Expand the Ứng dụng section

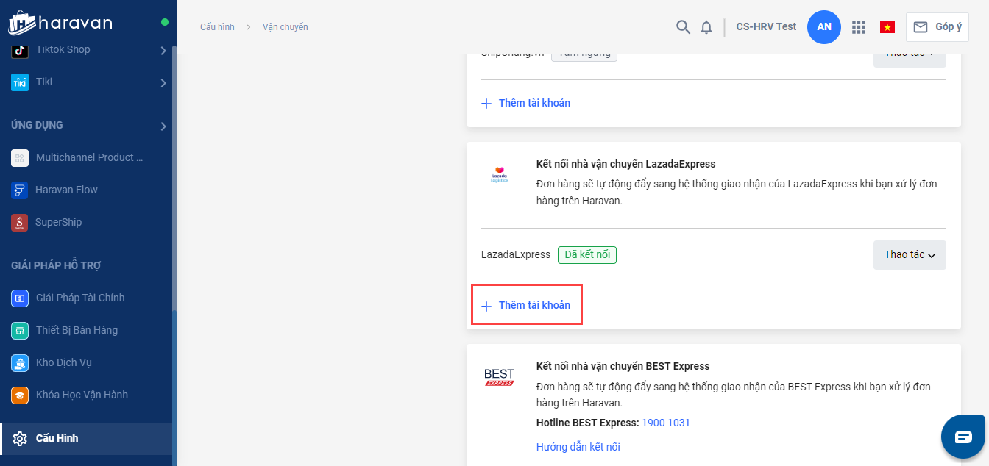pos(163,126)
